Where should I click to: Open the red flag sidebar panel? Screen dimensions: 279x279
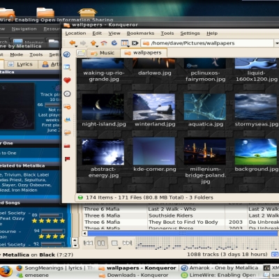click(x=67, y=159)
